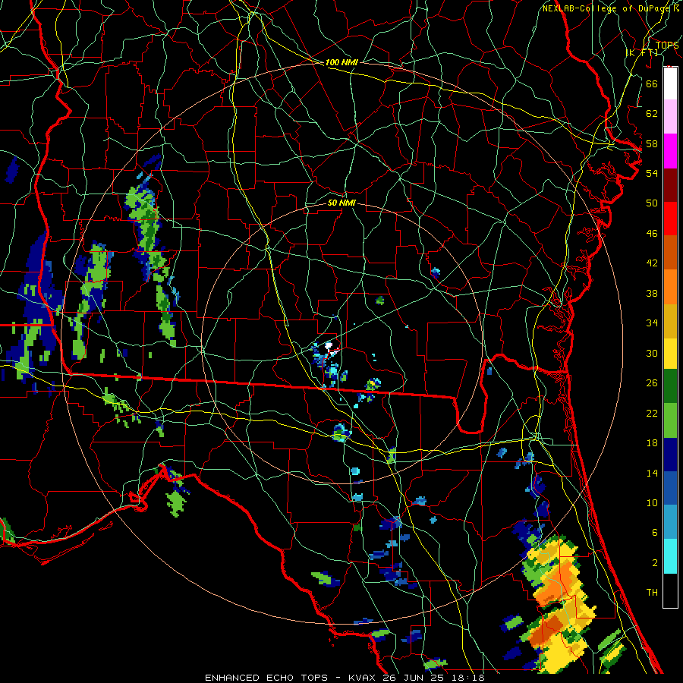Viewport: 683px width, 683px height.
Task: Click the white swatch in the tops legend
Action: [x=670, y=83]
